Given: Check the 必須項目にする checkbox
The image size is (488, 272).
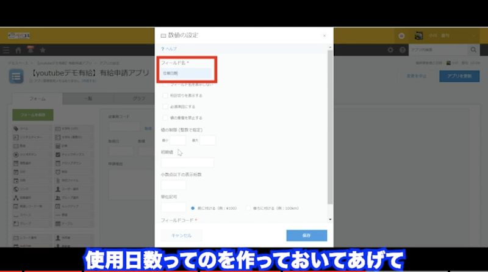Looking at the screenshot, I should coord(165,106).
